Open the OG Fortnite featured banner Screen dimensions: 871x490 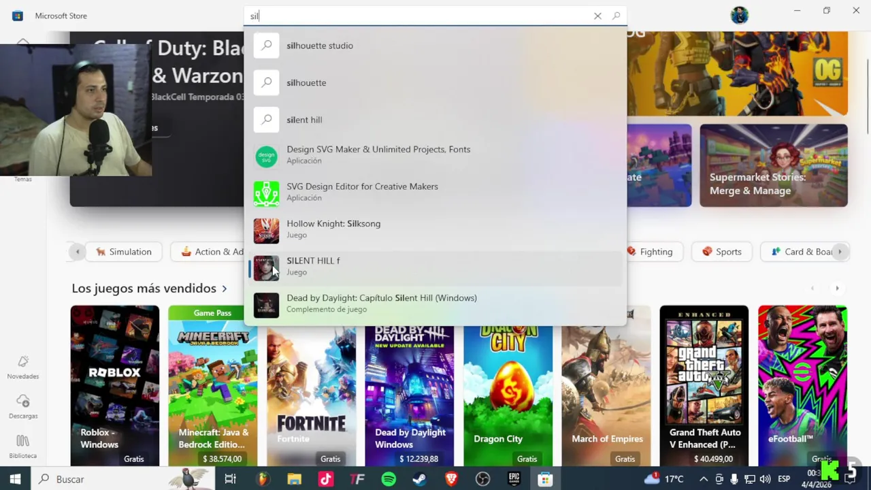pos(738,73)
